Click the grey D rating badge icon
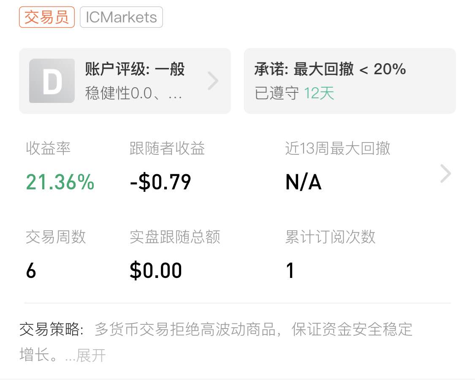This screenshot has width=475, height=380. [x=52, y=81]
